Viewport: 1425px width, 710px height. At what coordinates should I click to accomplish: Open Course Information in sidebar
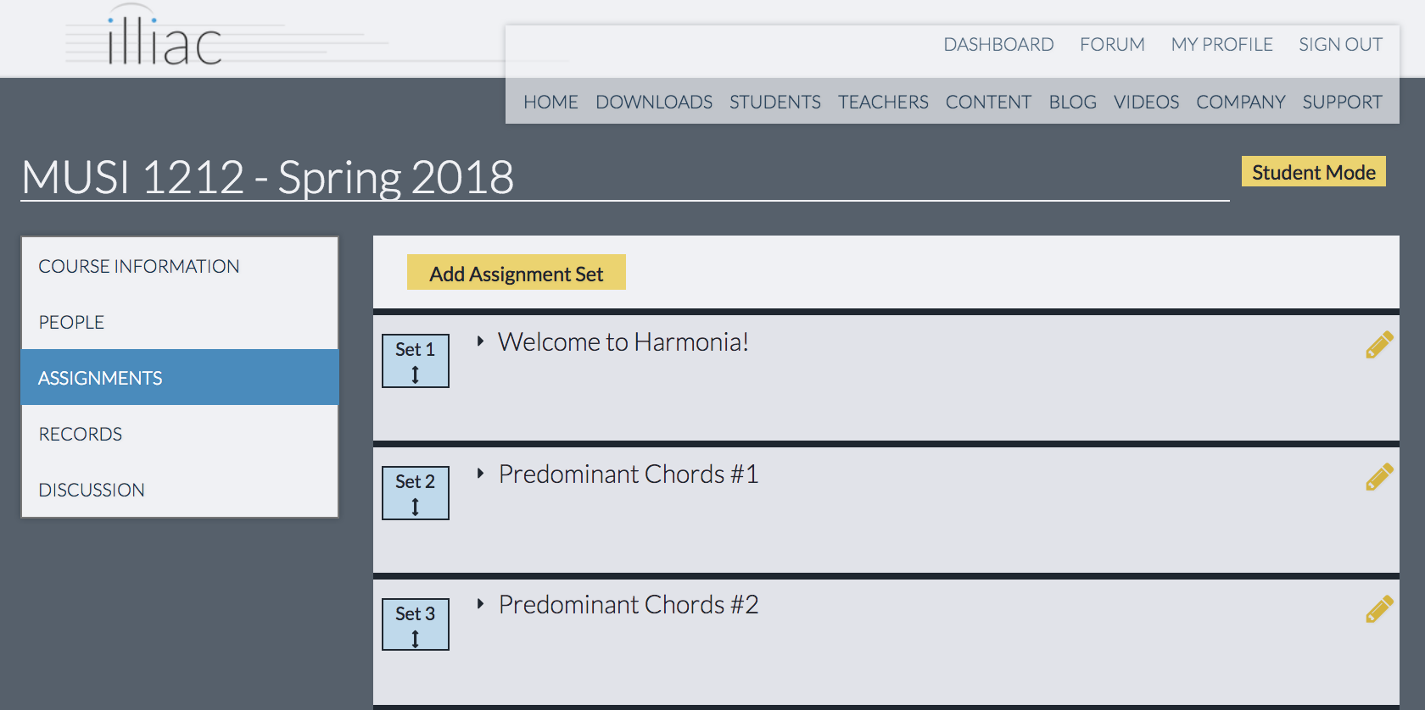tap(139, 266)
